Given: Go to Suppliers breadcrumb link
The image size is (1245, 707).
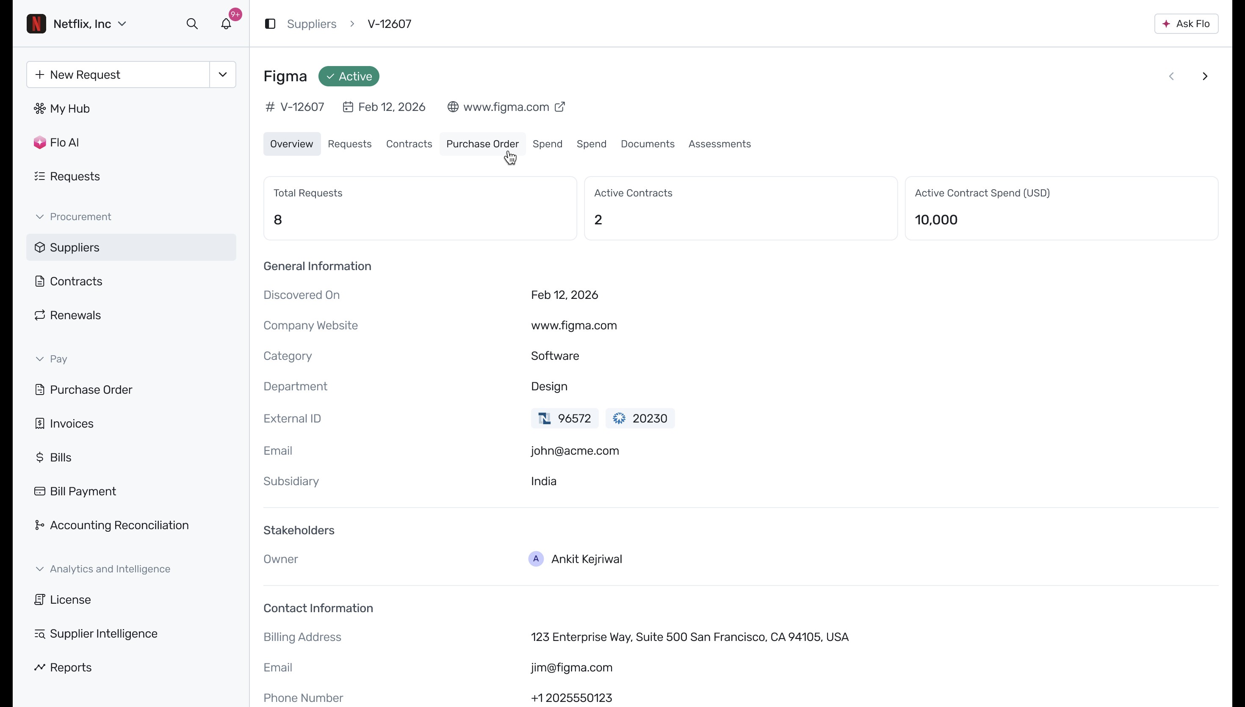Looking at the screenshot, I should coord(312,24).
